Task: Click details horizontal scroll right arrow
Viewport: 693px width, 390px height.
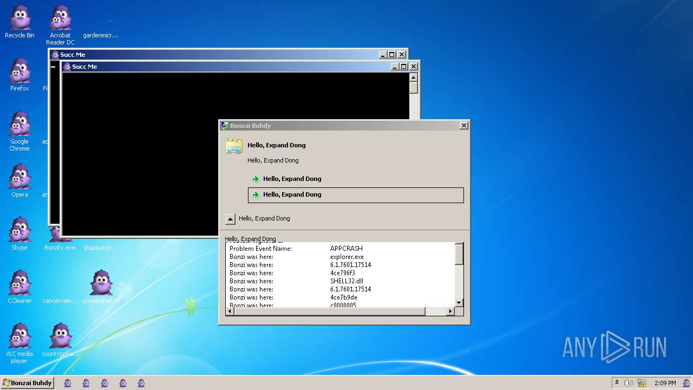Action: point(450,311)
